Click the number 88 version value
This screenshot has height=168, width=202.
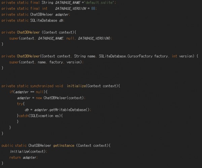tap(93, 8)
